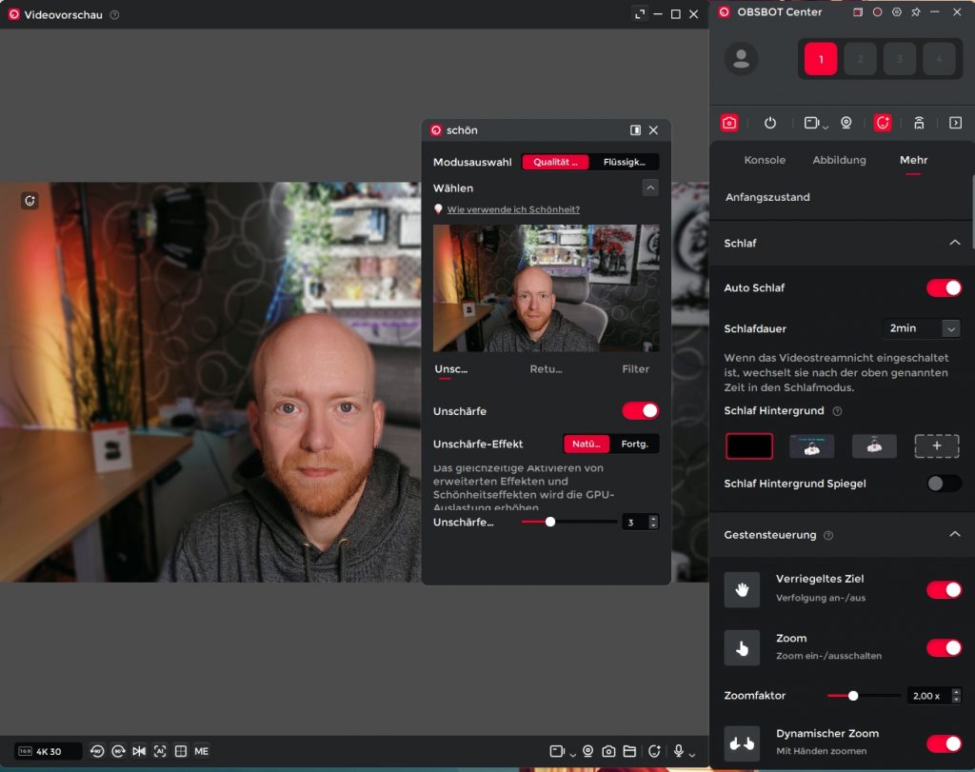Click the snapshot camera icon in Videovorschau toolbar
Image resolution: width=975 pixels, height=772 pixels.
(x=608, y=751)
